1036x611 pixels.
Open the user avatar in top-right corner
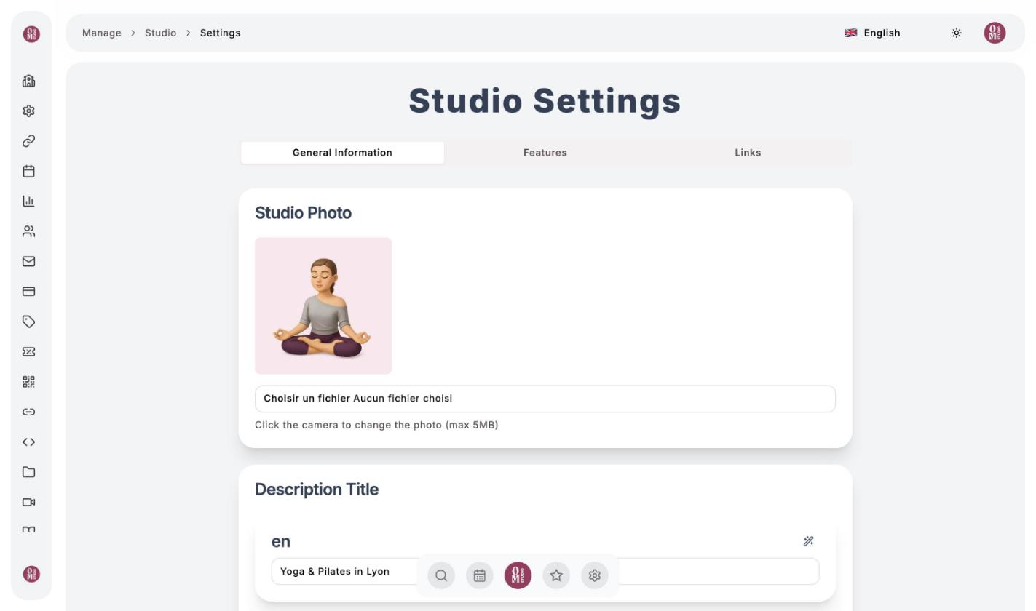pos(995,33)
